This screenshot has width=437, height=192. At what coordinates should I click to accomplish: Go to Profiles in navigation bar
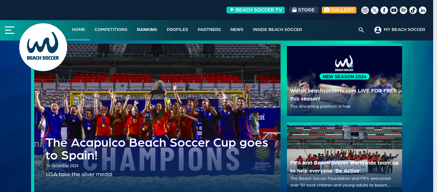pyautogui.click(x=177, y=30)
